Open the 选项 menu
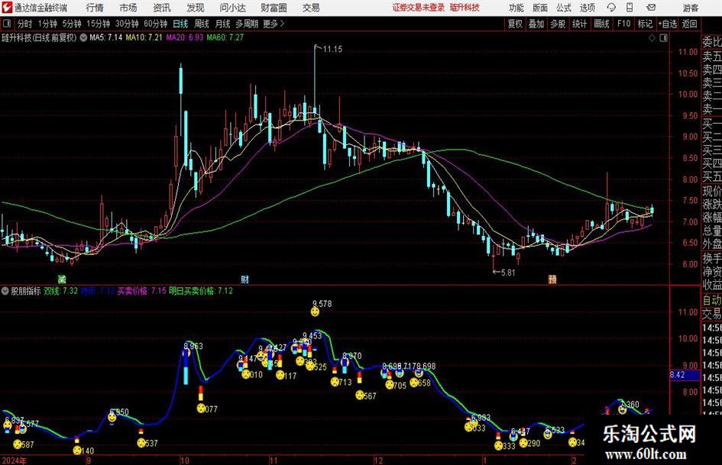 (x=587, y=8)
